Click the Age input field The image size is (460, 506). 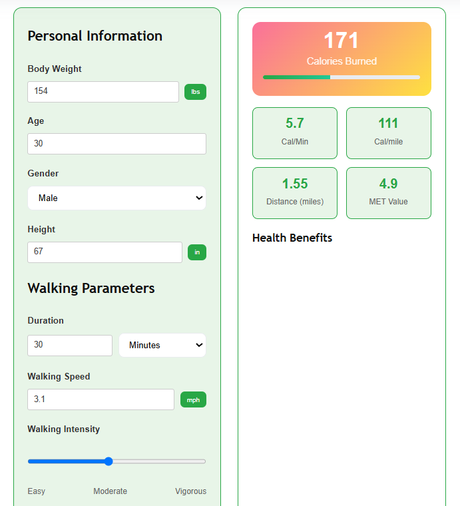tap(116, 144)
